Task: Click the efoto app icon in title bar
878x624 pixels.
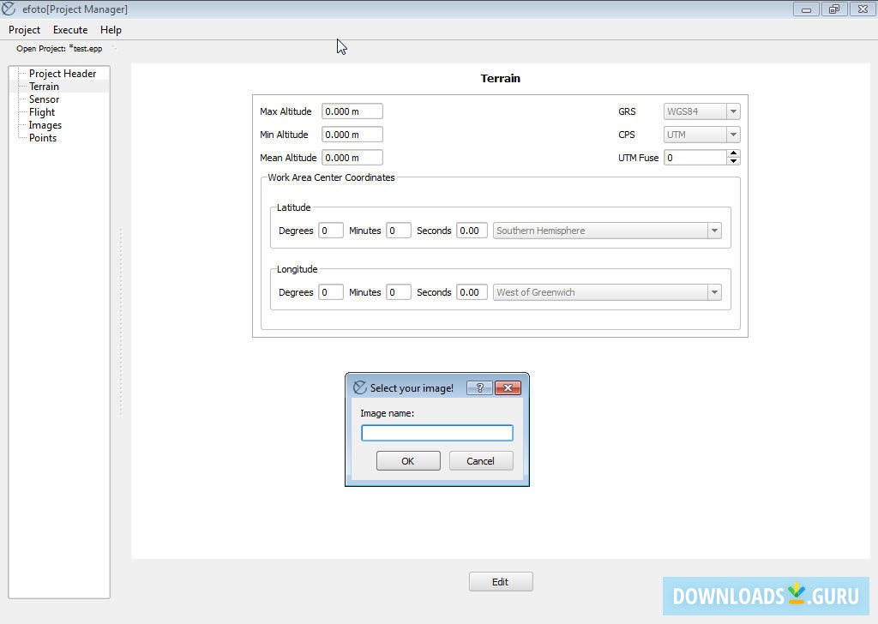Action: click(9, 9)
